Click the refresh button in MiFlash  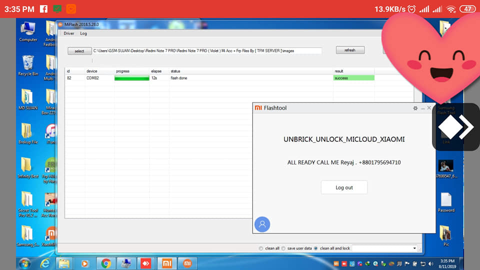pos(350,50)
